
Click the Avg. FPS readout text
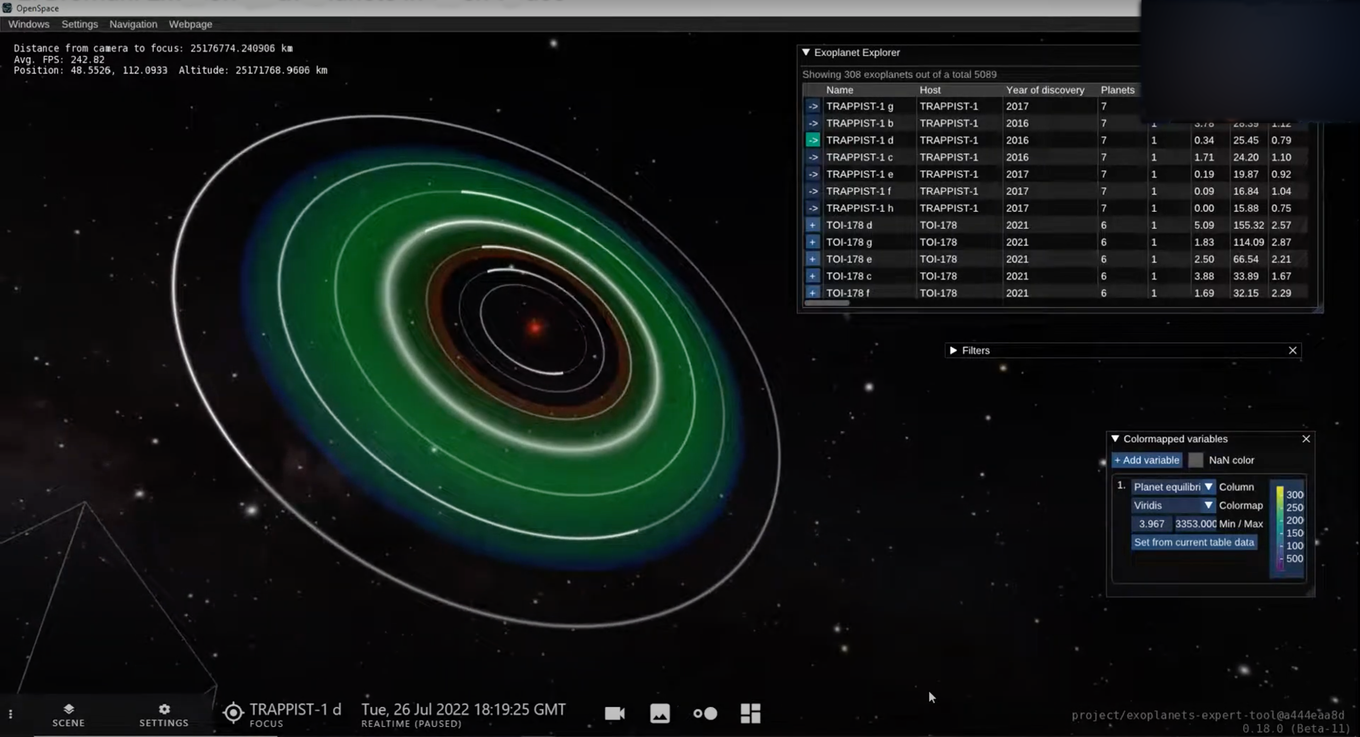(x=59, y=59)
